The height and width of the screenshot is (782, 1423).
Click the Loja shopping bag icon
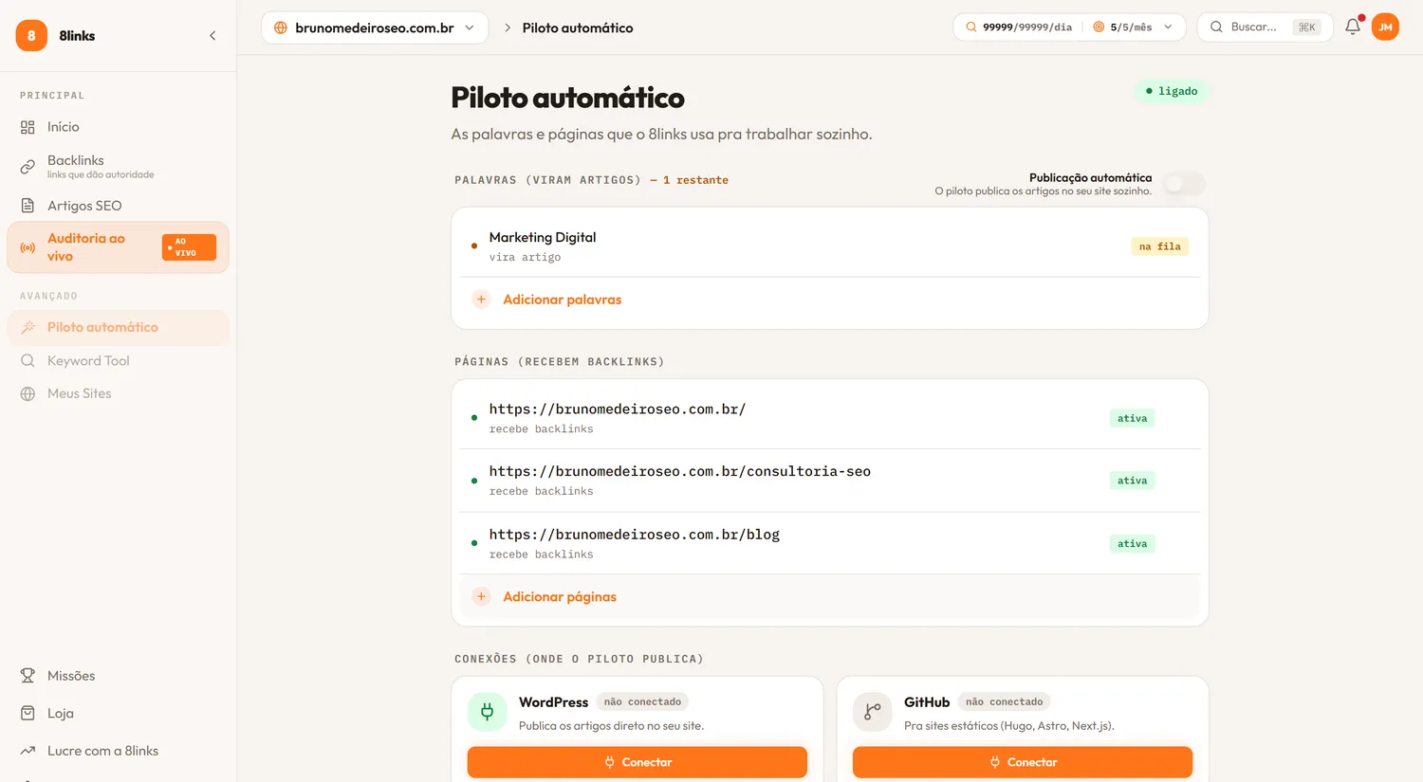point(28,713)
